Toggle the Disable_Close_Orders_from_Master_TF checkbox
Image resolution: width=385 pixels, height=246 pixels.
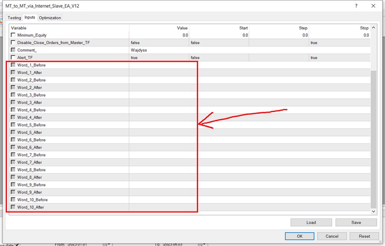pos(14,43)
